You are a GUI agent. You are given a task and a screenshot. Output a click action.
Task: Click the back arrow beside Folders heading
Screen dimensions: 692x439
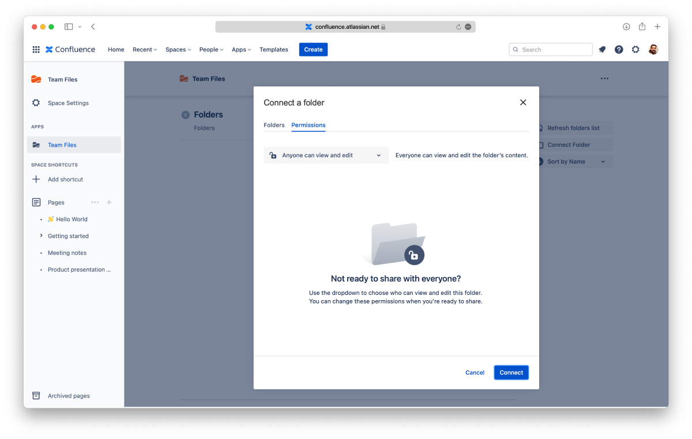(186, 115)
